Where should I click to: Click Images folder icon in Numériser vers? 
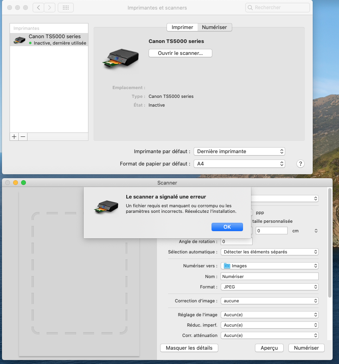[227, 266]
